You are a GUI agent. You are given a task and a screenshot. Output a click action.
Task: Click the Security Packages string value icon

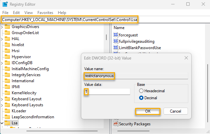click(x=116, y=124)
